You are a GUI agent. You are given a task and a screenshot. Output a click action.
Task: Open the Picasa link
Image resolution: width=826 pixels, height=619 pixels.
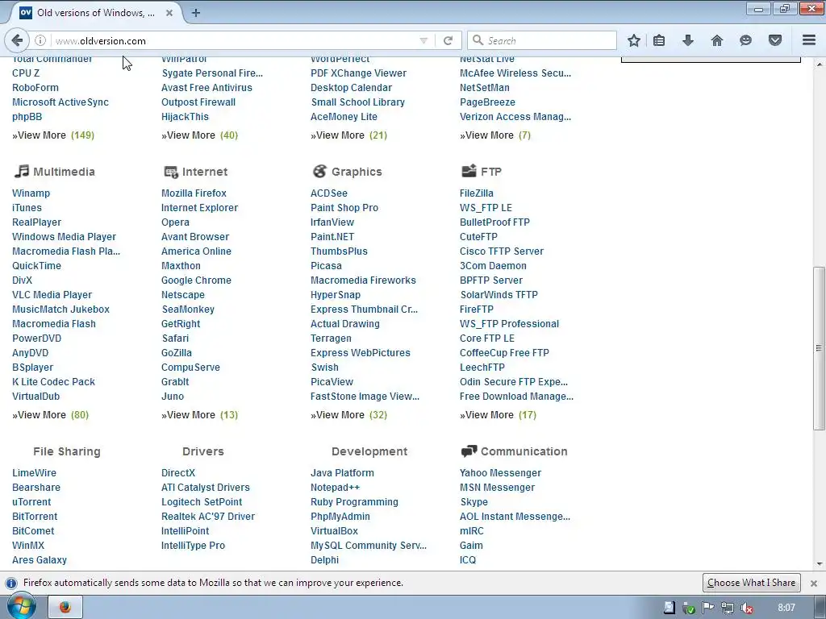click(x=326, y=266)
